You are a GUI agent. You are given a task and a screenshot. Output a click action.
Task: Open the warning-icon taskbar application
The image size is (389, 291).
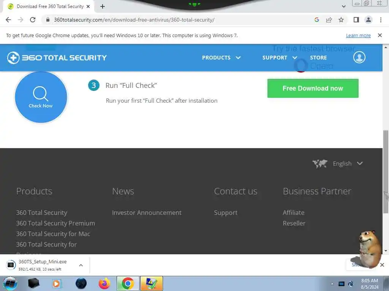tap(152, 283)
